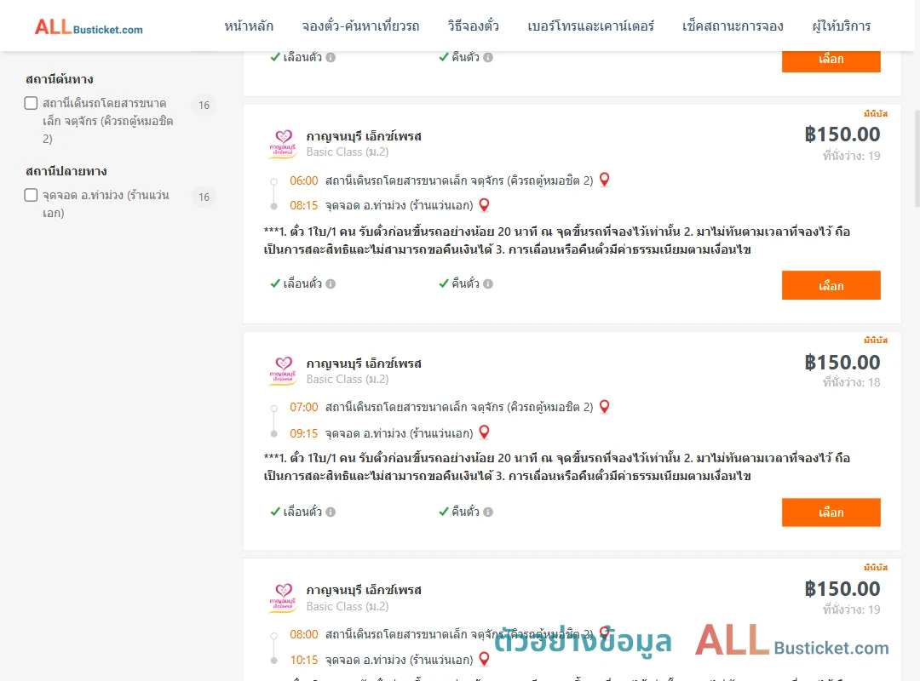The width and height of the screenshot is (920, 681).
Task: Click the 08:15 arrival time
Action: pyautogui.click(x=303, y=205)
